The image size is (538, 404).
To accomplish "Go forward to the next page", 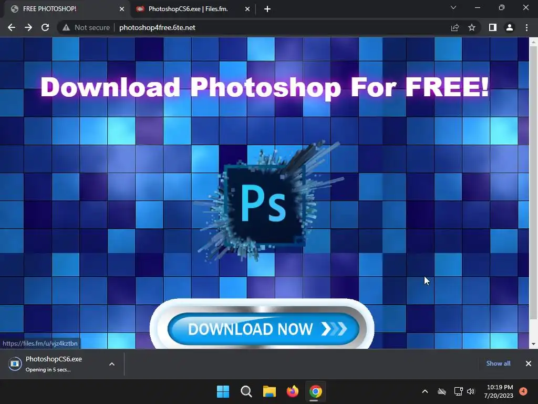I will [28, 27].
